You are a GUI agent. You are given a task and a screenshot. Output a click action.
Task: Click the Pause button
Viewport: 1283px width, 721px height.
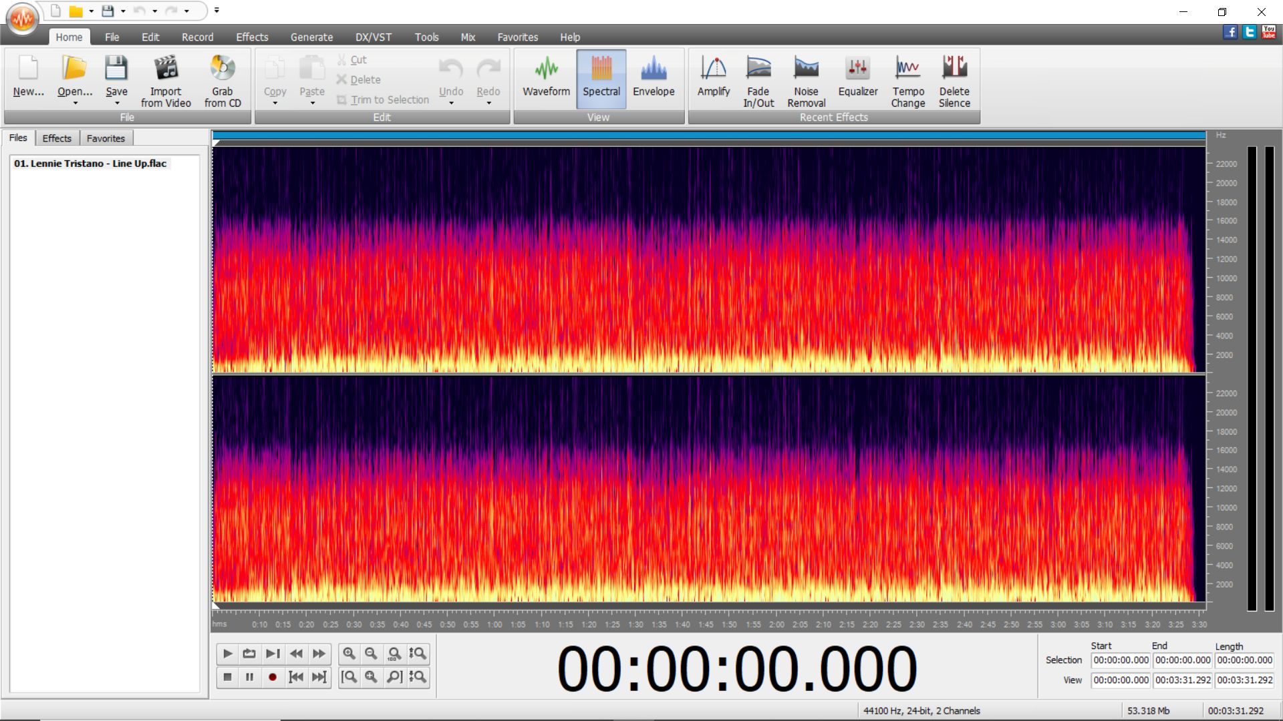(x=249, y=677)
